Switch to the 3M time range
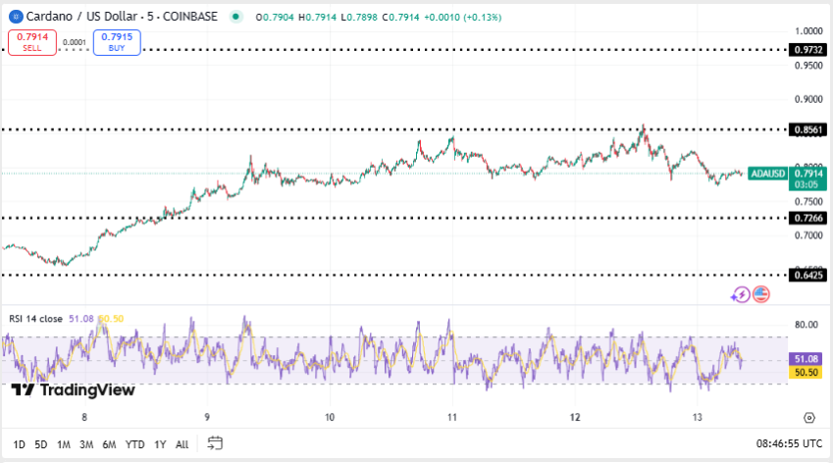833x463 pixels. (x=86, y=444)
